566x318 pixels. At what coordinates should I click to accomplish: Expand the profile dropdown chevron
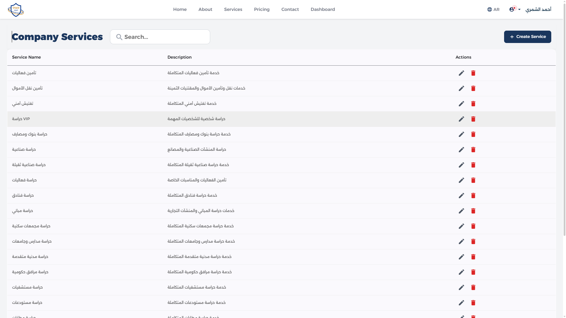point(519,10)
